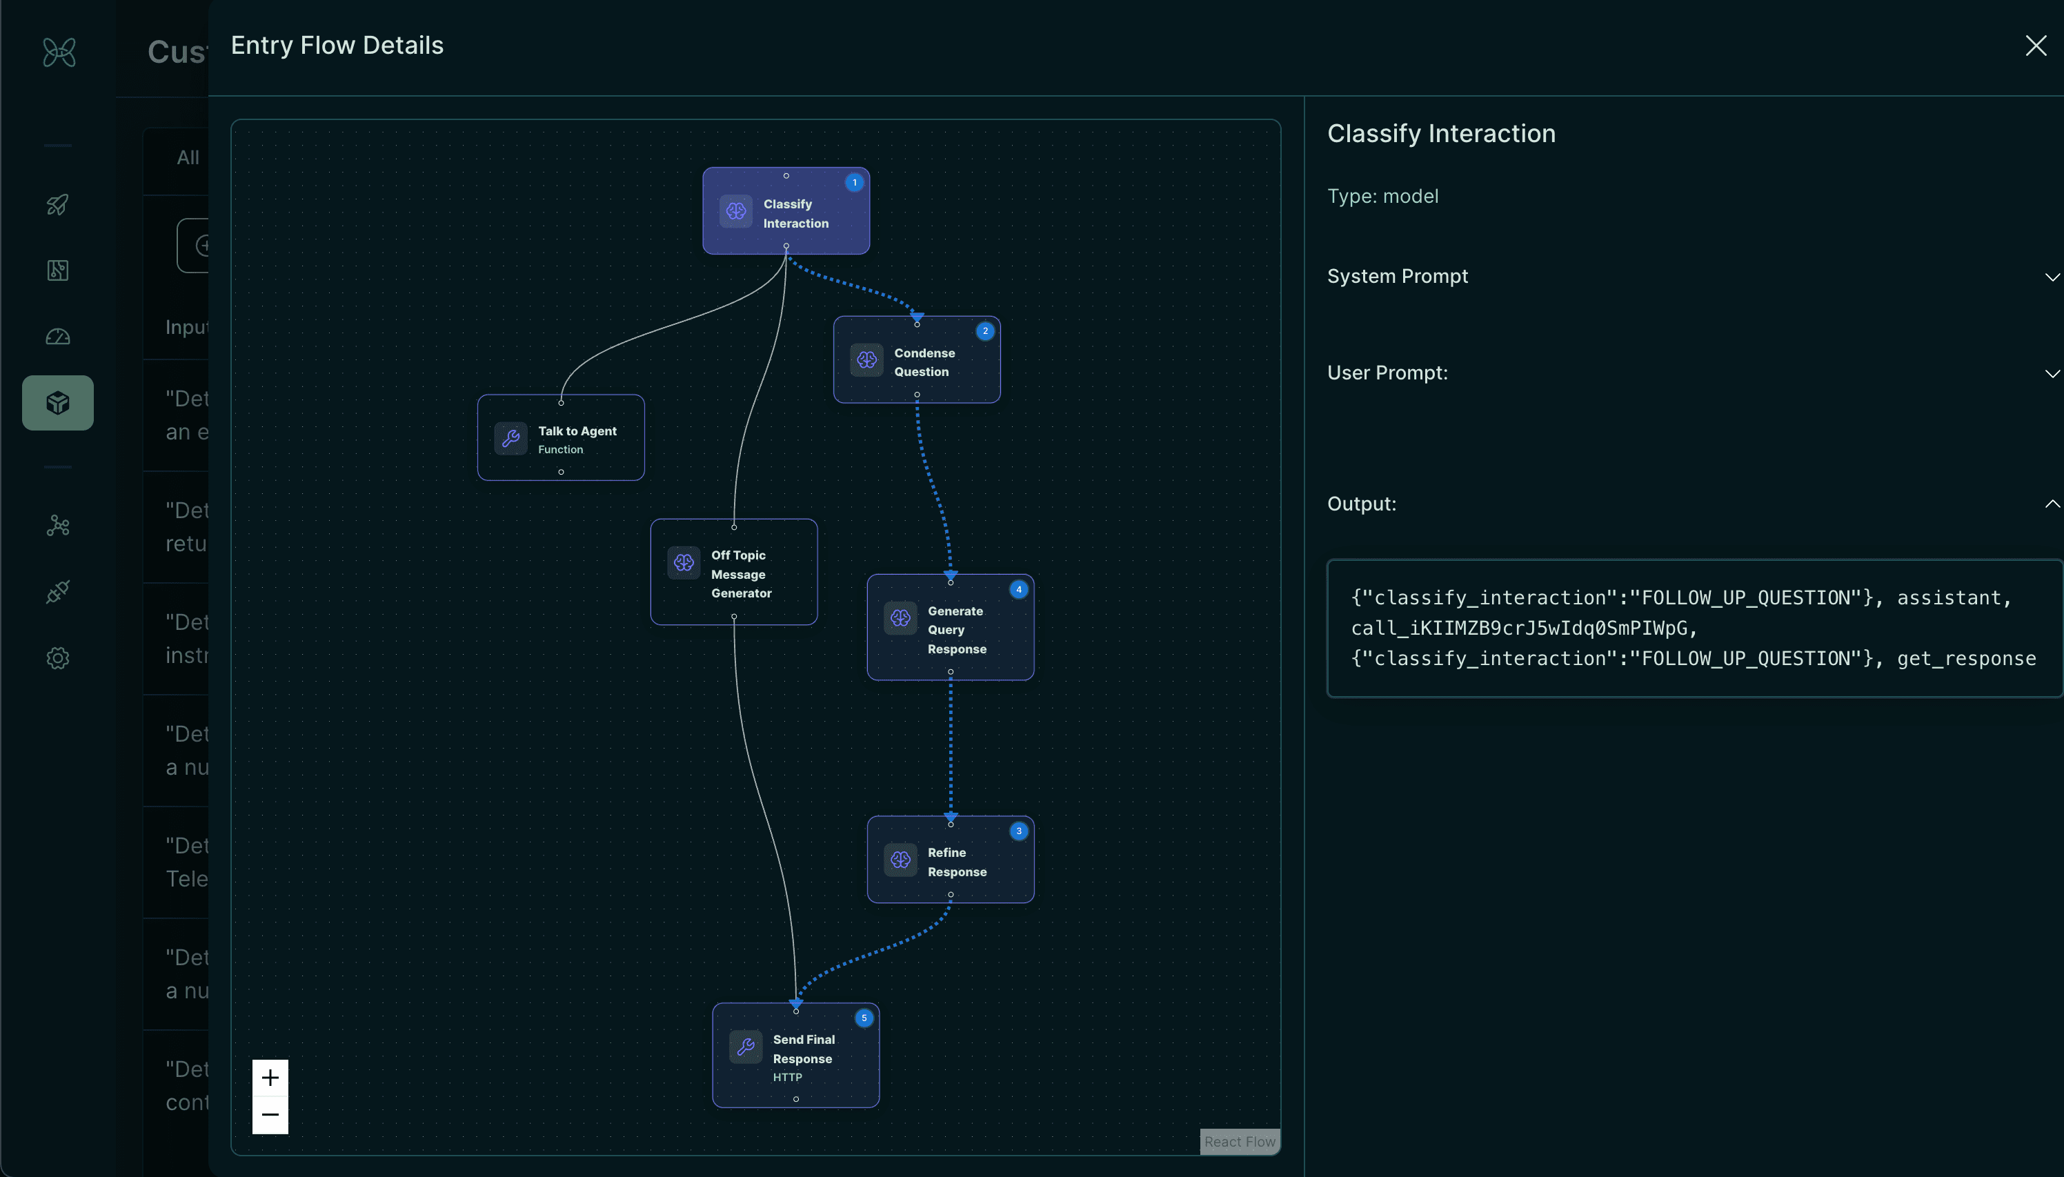2064x1177 pixels.
Task: Open settings via the gear icon
Action: point(57,658)
